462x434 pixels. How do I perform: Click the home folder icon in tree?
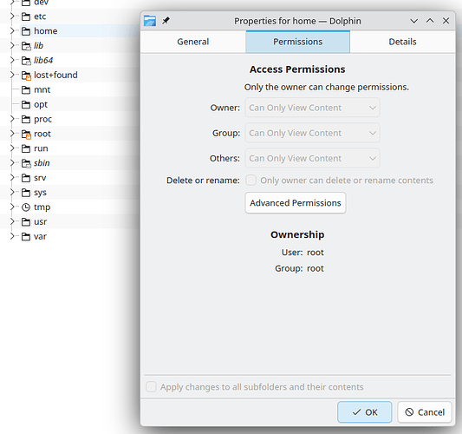tap(26, 31)
